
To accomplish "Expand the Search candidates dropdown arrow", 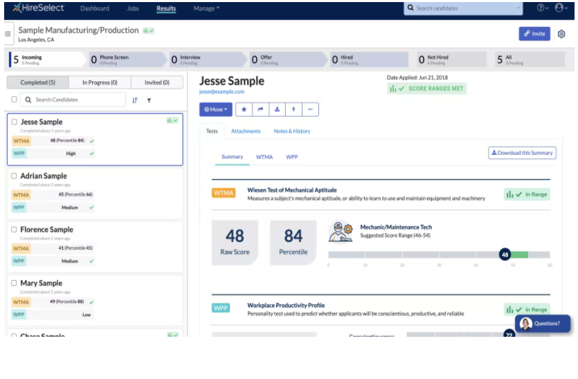I will 518,8.
